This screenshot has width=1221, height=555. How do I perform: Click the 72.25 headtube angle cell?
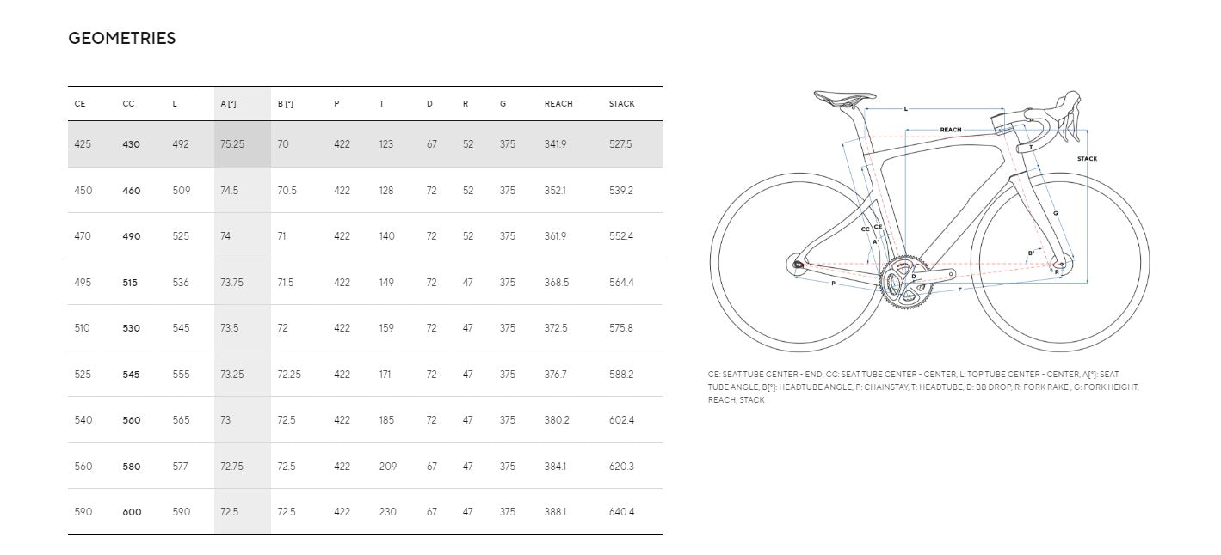click(x=289, y=375)
